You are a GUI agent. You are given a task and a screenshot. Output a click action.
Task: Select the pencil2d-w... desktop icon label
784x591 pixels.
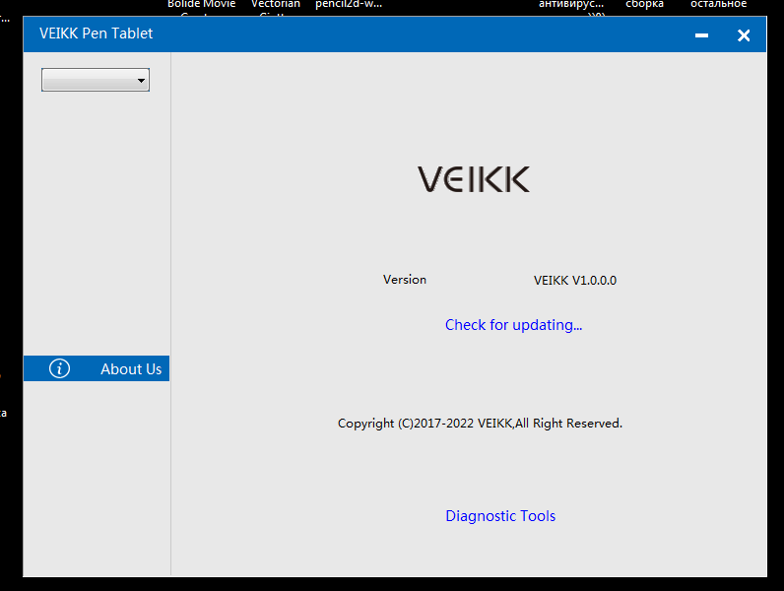click(349, 5)
